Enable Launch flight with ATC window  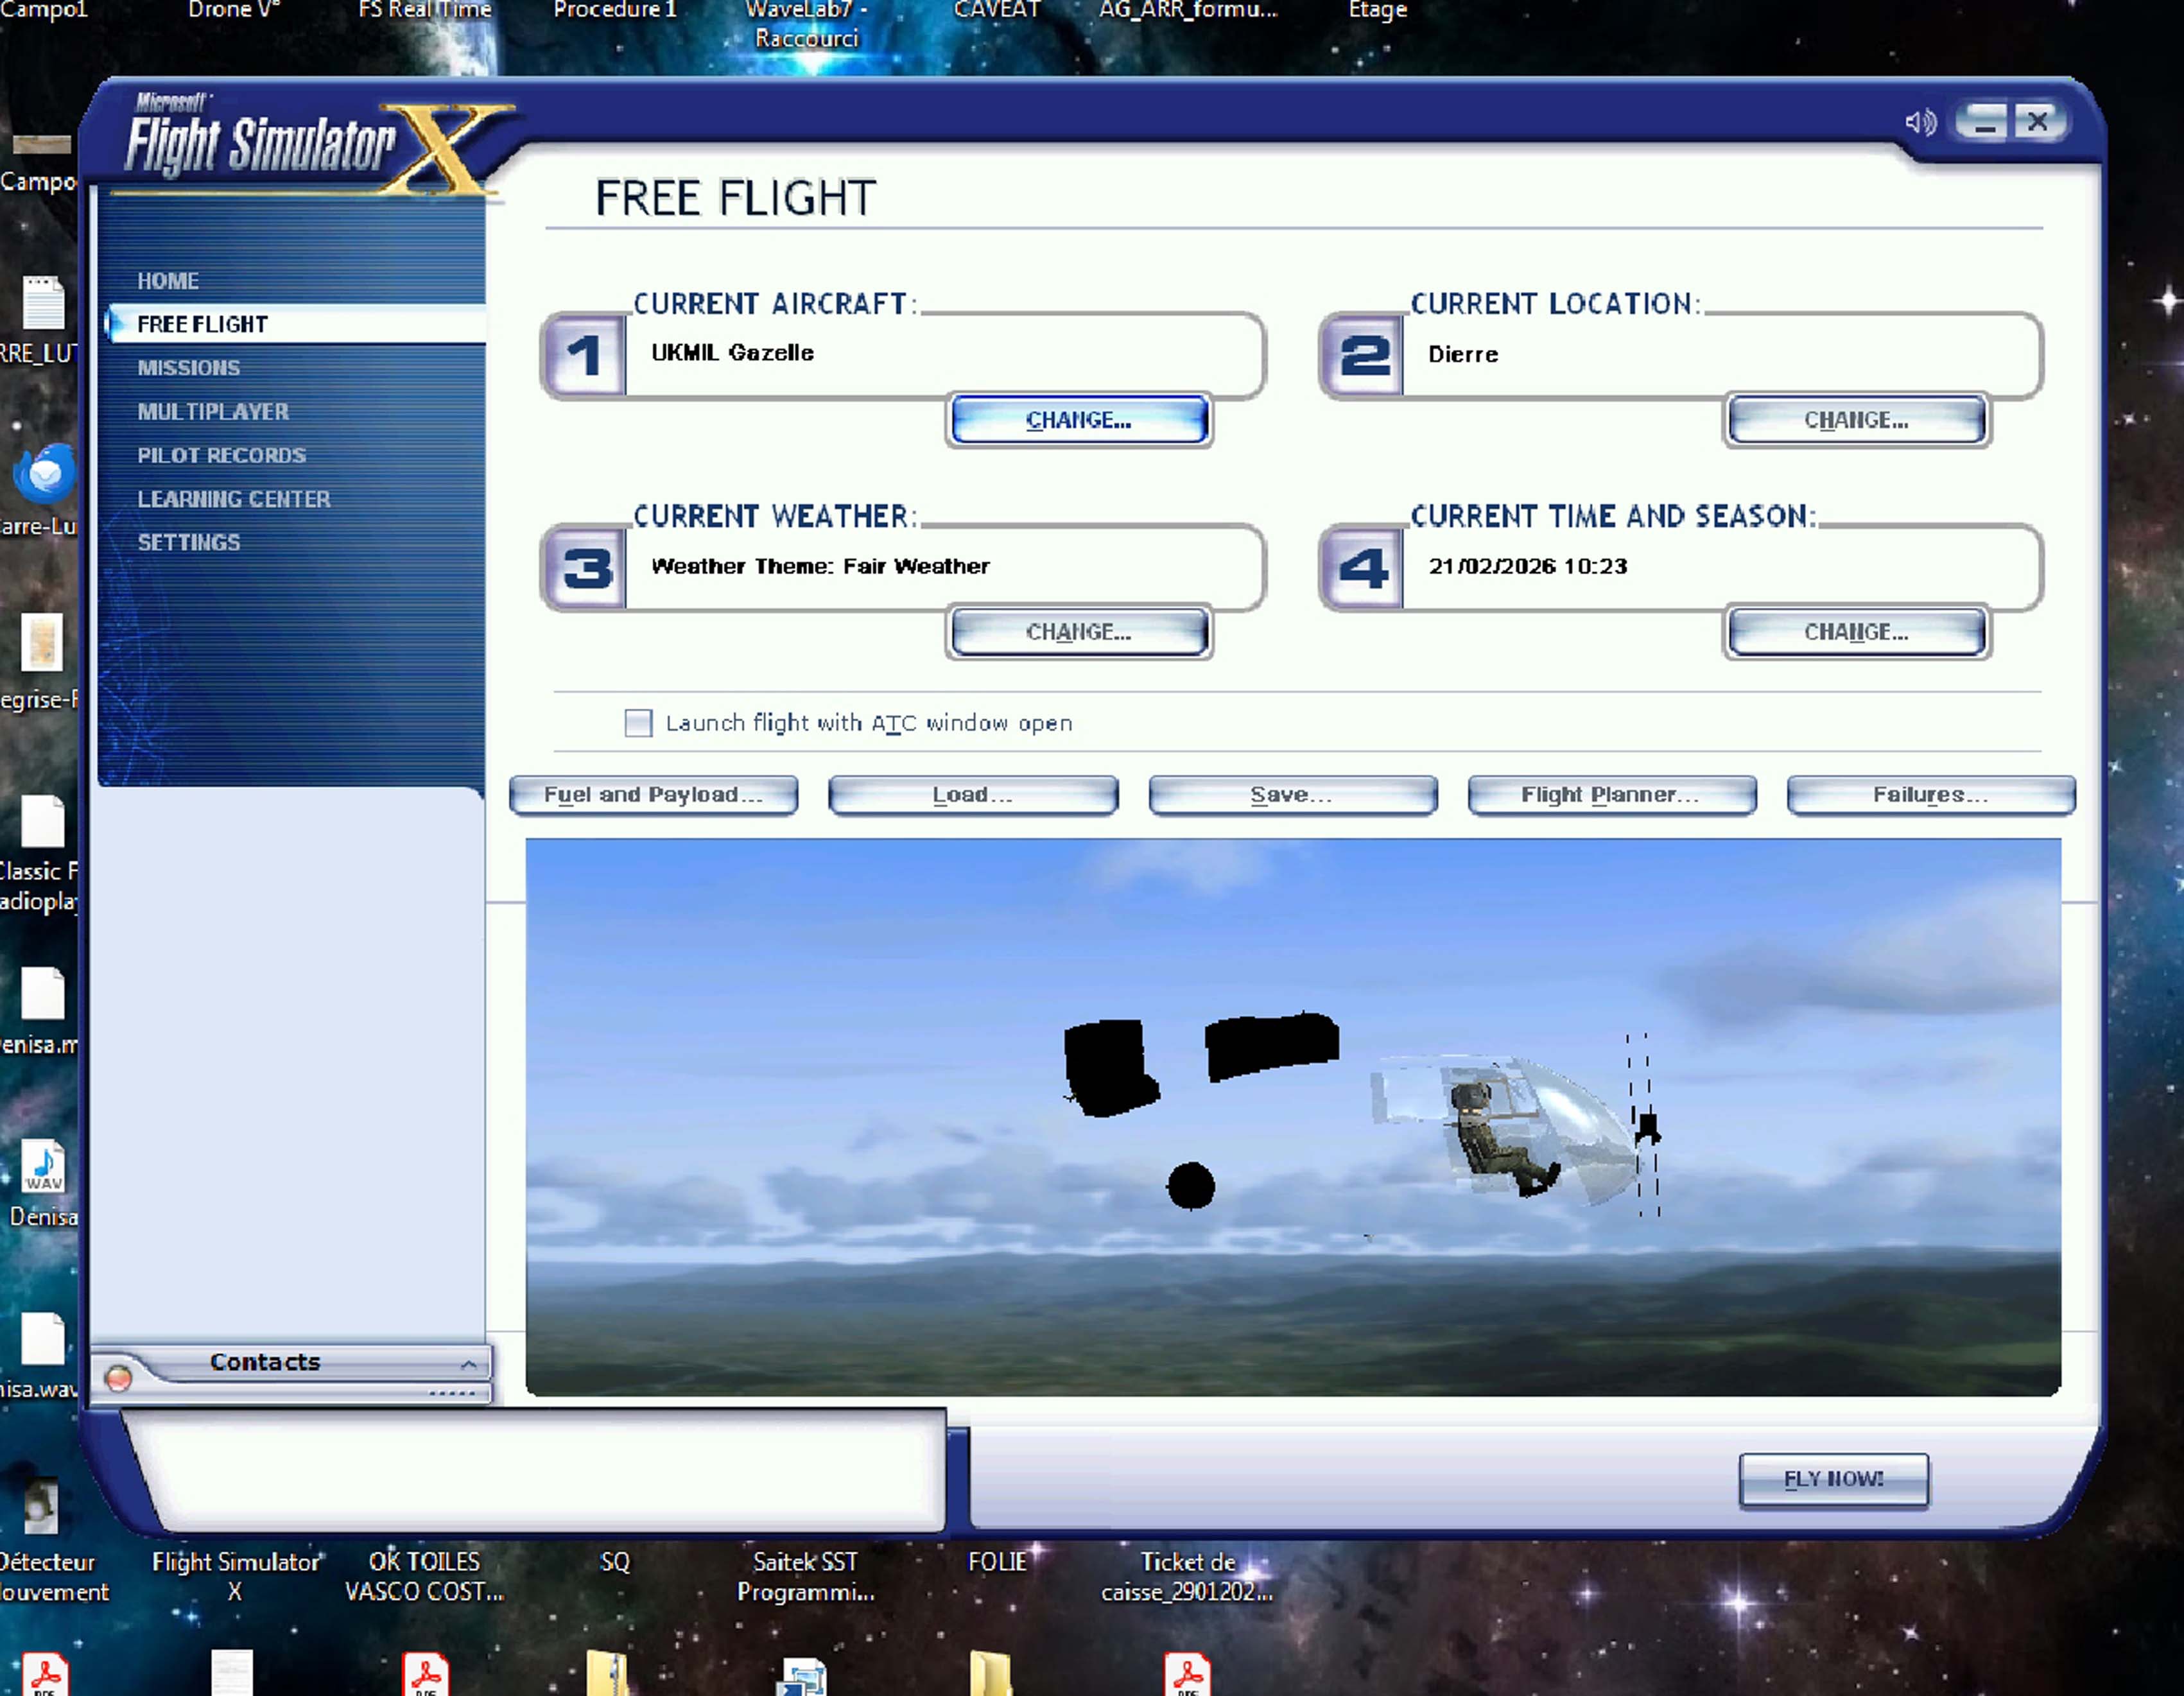coord(638,722)
